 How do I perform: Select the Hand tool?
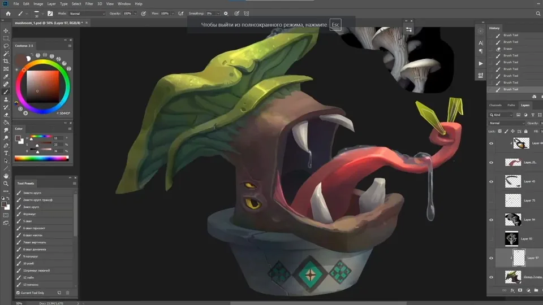pos(6,176)
